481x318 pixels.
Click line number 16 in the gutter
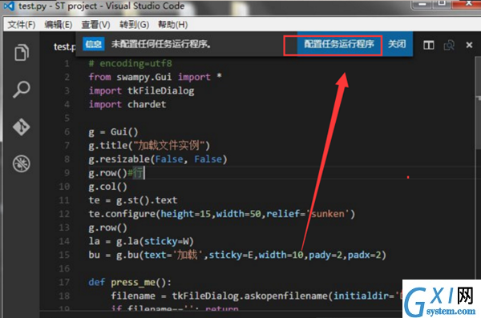pyautogui.click(x=64, y=268)
